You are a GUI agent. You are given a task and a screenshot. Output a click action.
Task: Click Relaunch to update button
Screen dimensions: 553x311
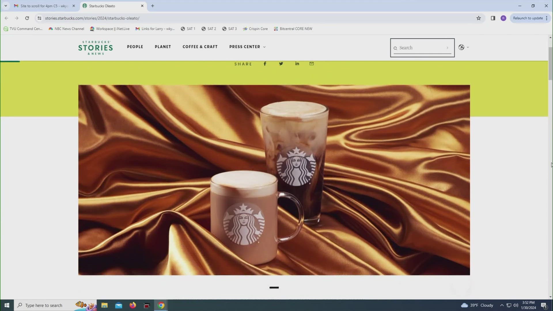[x=528, y=18]
